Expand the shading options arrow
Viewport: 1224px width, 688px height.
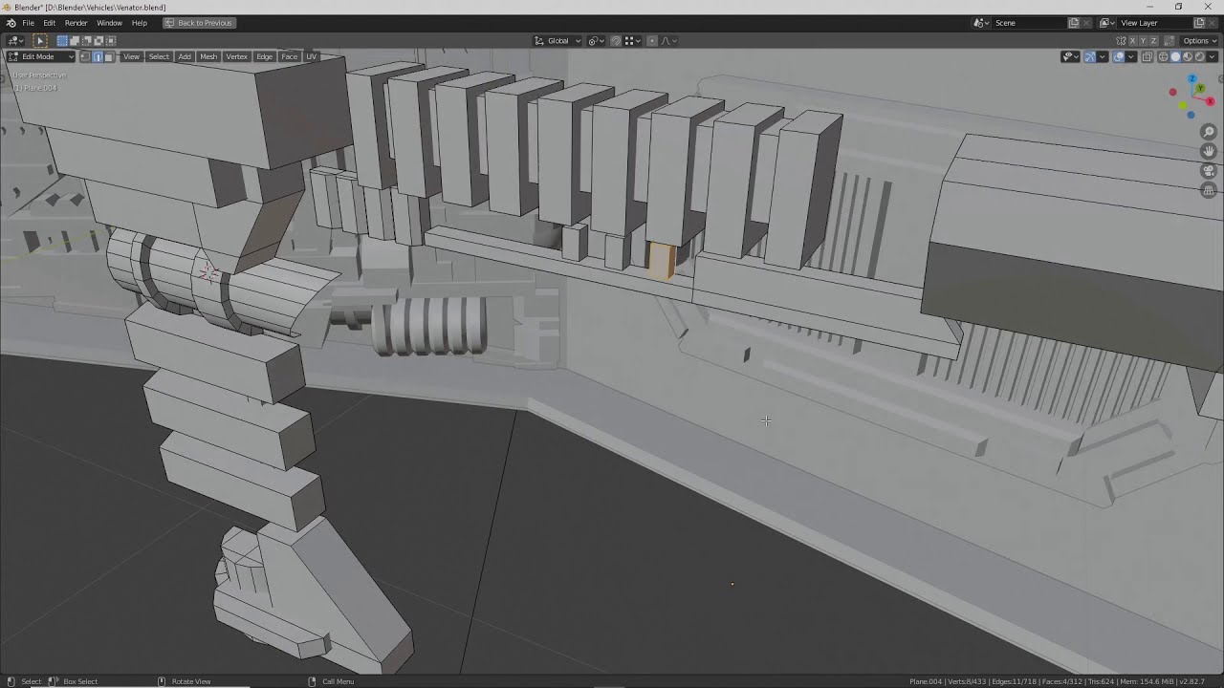click(1213, 56)
